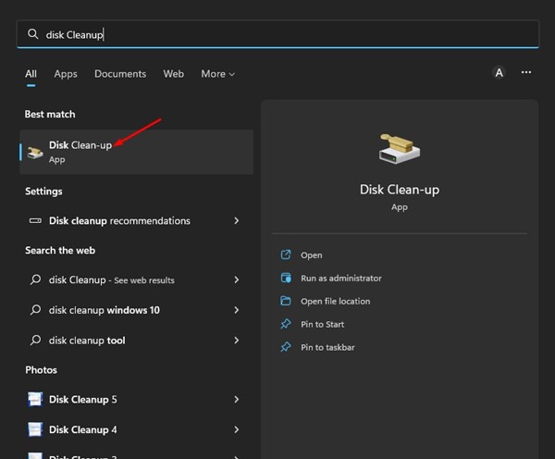Click the Disk Cleanup 5 photo thumbnail icon
The width and height of the screenshot is (555, 459).
tap(35, 399)
